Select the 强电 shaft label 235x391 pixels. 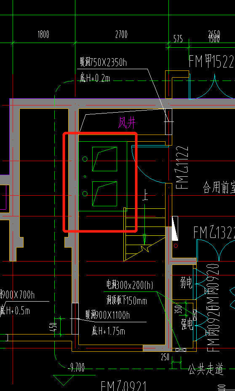187,324
